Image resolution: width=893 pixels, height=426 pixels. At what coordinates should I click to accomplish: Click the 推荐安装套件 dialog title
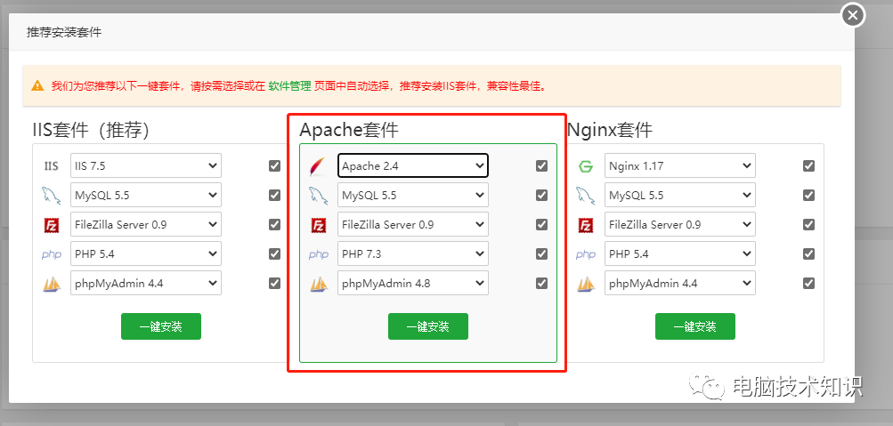click(64, 32)
